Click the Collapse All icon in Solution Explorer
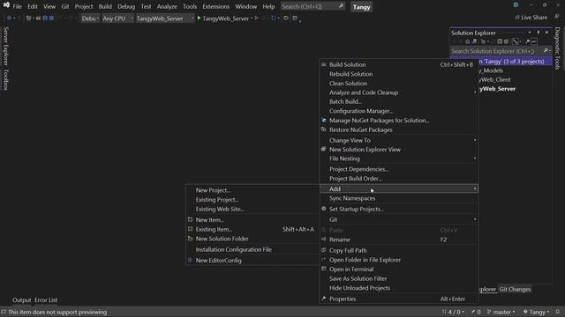 (500, 41)
